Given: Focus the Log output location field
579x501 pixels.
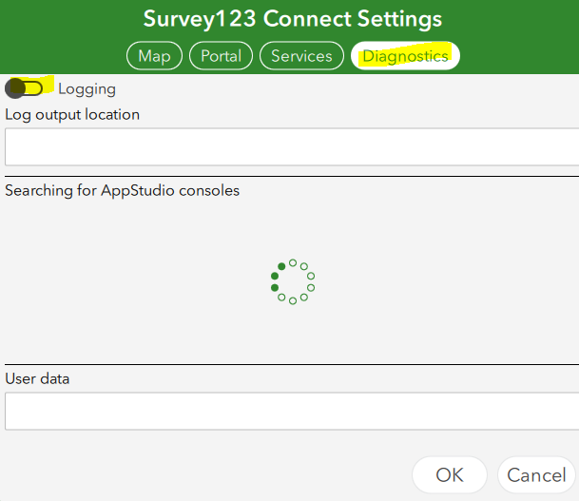Looking at the screenshot, I should click(289, 147).
